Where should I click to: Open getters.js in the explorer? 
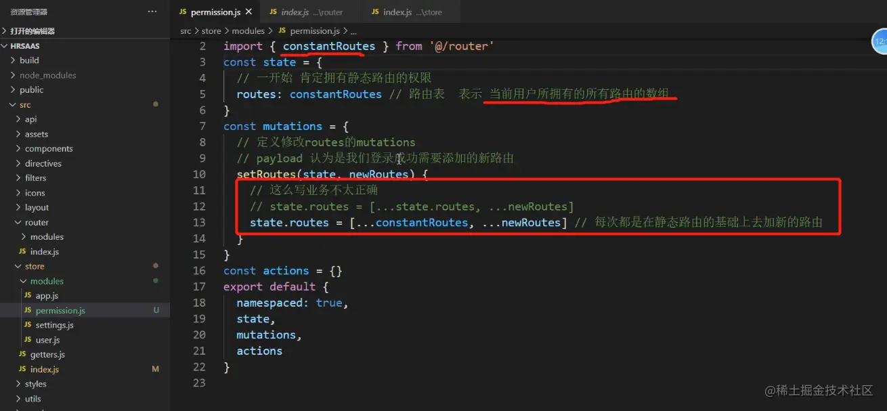pyautogui.click(x=85, y=355)
